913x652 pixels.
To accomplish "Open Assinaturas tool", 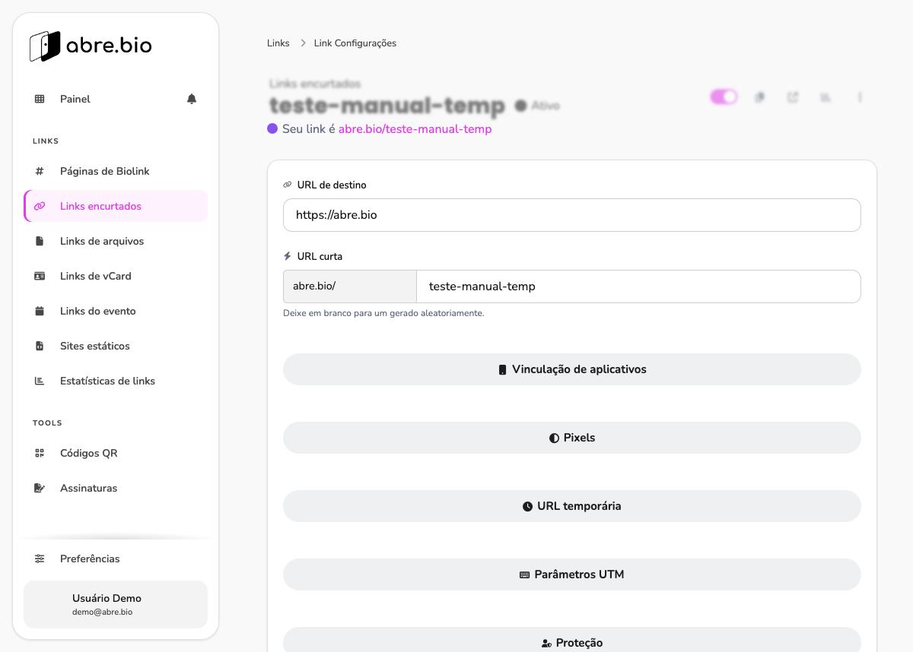I will click(x=116, y=488).
